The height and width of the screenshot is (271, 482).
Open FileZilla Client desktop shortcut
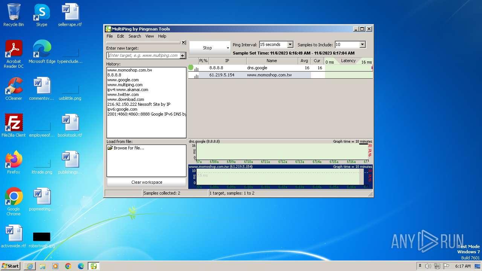[x=14, y=126]
